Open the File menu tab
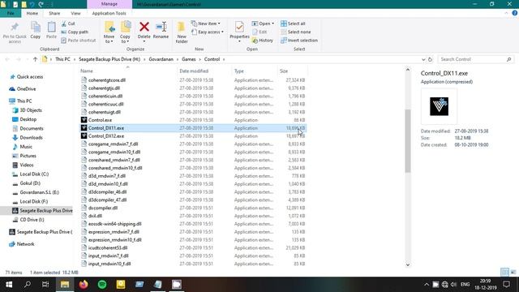Viewport: 519px width, 292px height. point(11,13)
